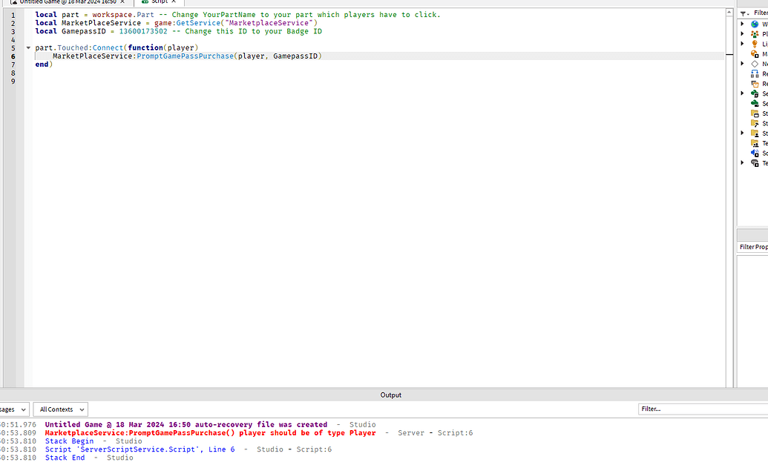Expand the Workspace tree node
The height and width of the screenshot is (465, 768).
click(741, 24)
